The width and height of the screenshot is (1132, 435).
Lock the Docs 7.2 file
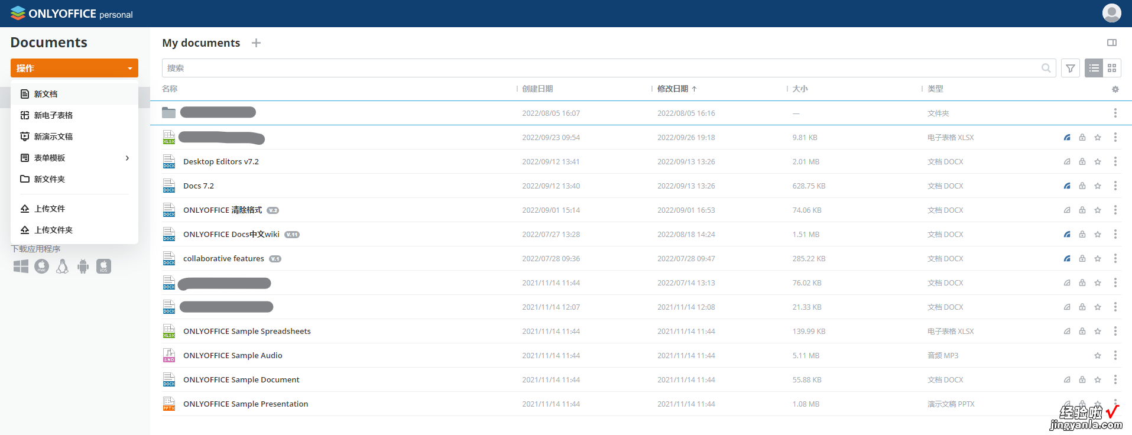(x=1082, y=186)
